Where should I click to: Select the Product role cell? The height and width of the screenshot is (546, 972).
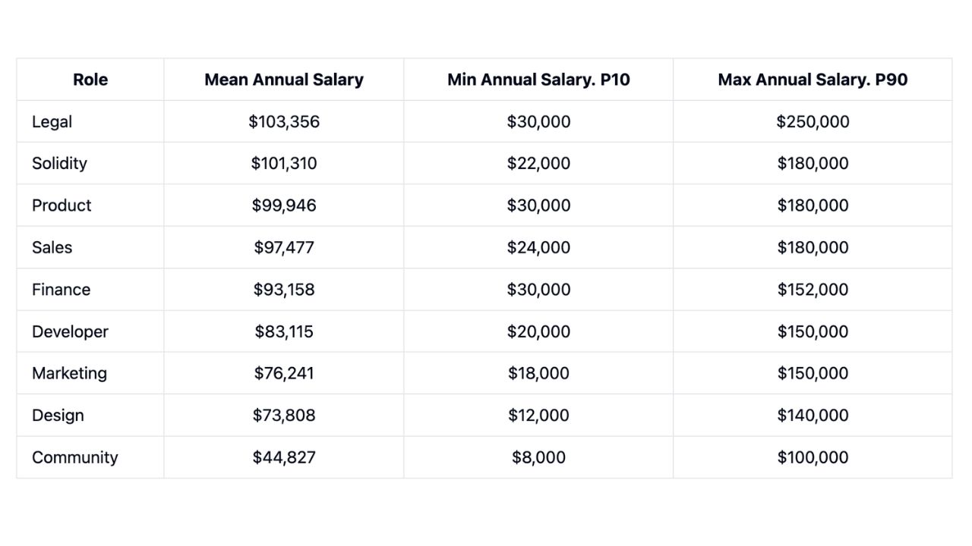click(62, 206)
